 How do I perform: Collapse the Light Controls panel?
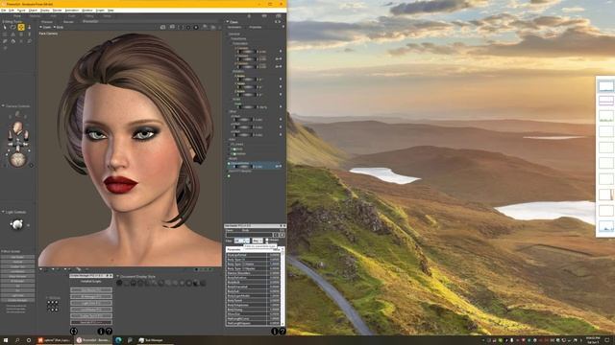pyautogui.click(x=3, y=212)
